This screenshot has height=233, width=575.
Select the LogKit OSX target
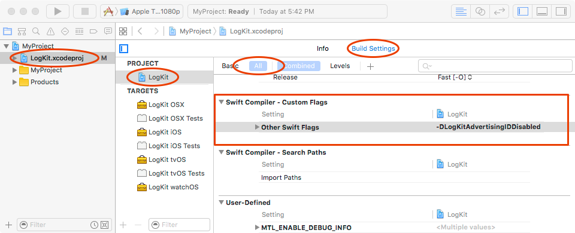click(x=161, y=105)
